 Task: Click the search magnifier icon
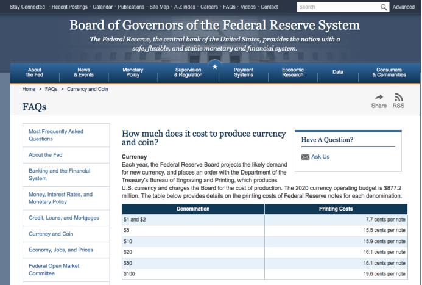pyautogui.click(x=384, y=7)
